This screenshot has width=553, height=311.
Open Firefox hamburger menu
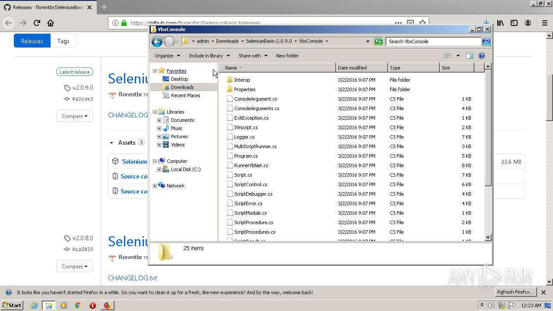544,23
